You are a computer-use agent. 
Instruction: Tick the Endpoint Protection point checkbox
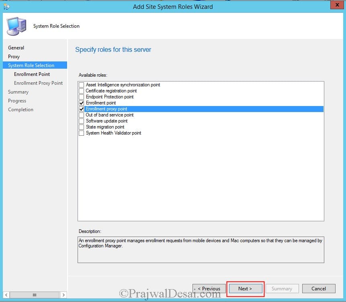(x=82, y=97)
